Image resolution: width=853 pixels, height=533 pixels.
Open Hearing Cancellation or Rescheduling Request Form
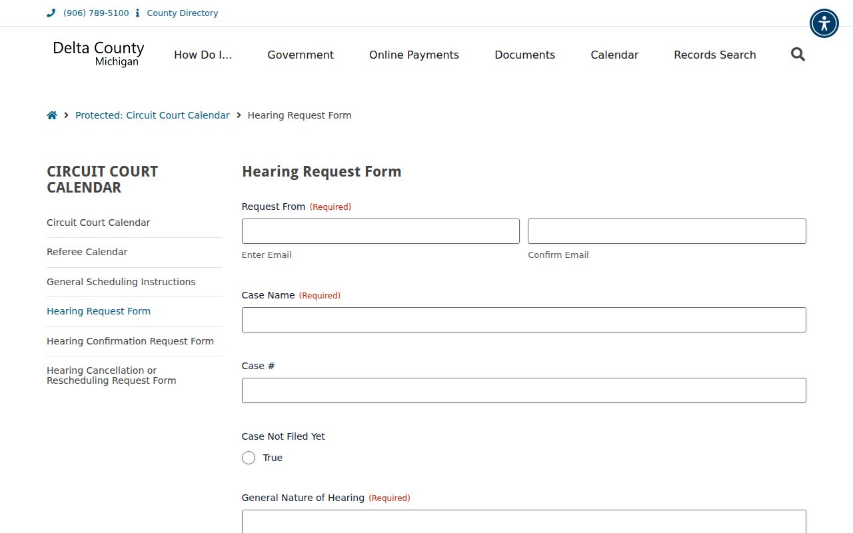coord(111,375)
